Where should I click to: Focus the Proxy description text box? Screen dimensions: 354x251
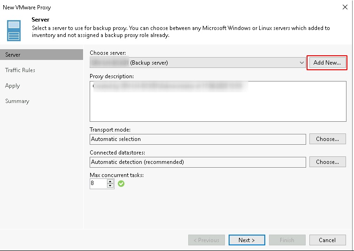[218, 101]
